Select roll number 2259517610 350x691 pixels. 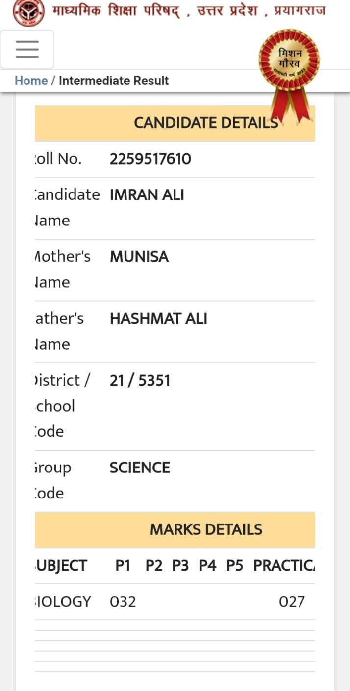[x=150, y=159]
